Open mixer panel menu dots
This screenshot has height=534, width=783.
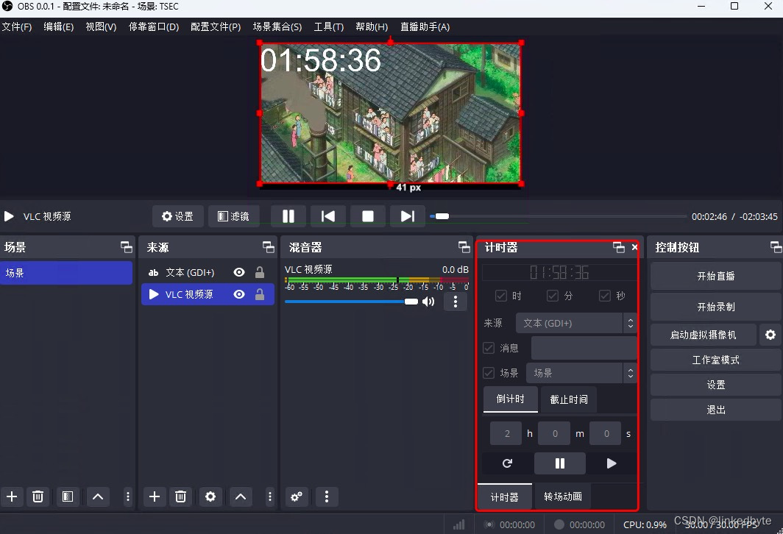[x=327, y=496]
